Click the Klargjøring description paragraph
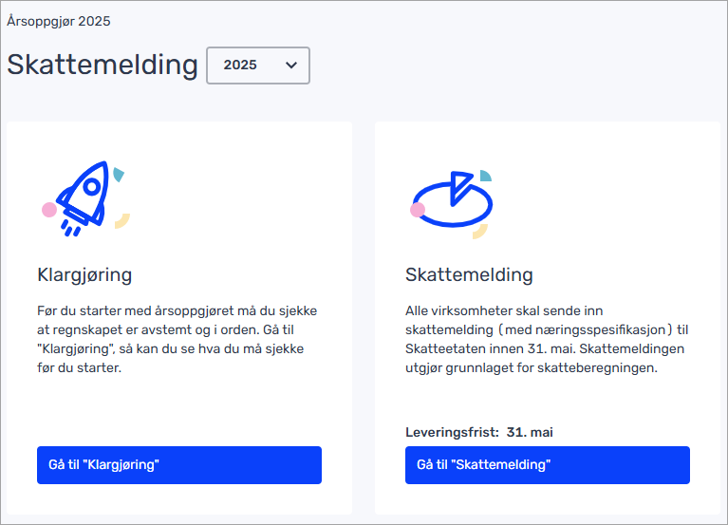 click(x=177, y=339)
